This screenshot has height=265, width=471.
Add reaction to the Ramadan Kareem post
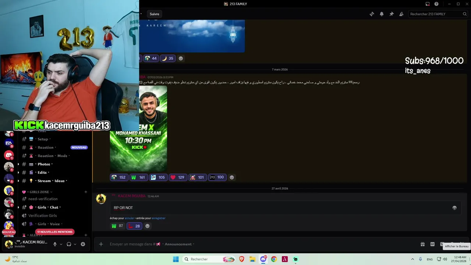pos(181,58)
